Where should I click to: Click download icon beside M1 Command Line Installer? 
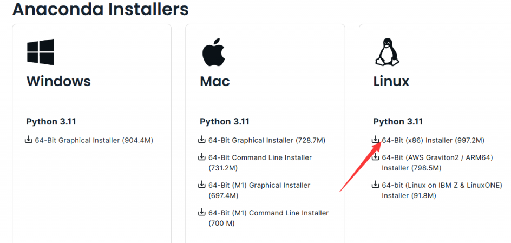202,213
